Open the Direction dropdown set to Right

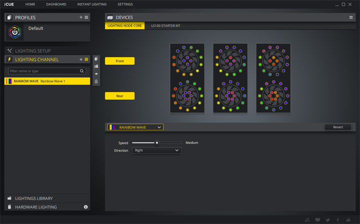156,150
